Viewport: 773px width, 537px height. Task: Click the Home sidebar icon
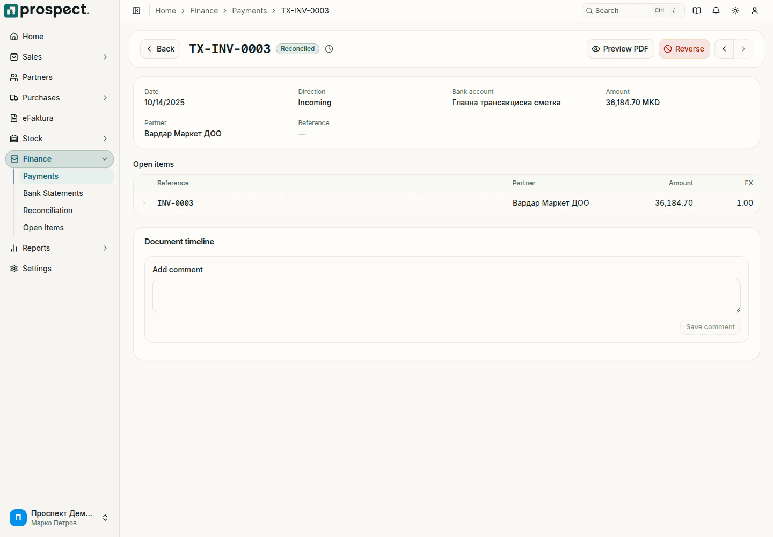14,37
